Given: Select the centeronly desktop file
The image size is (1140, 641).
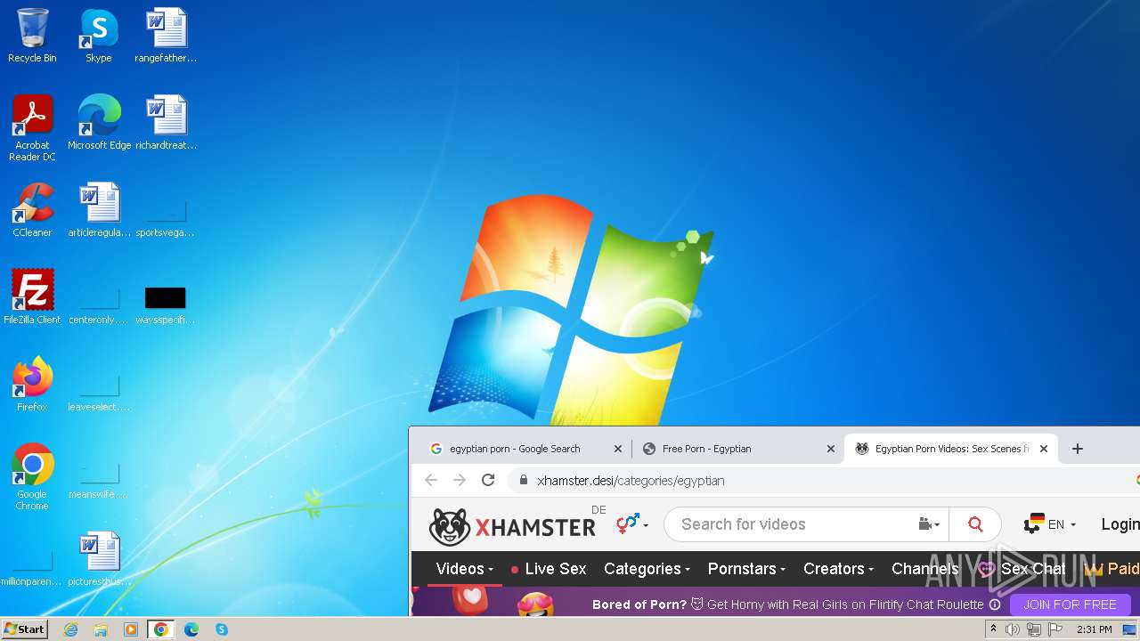Looking at the screenshot, I should [x=99, y=306].
